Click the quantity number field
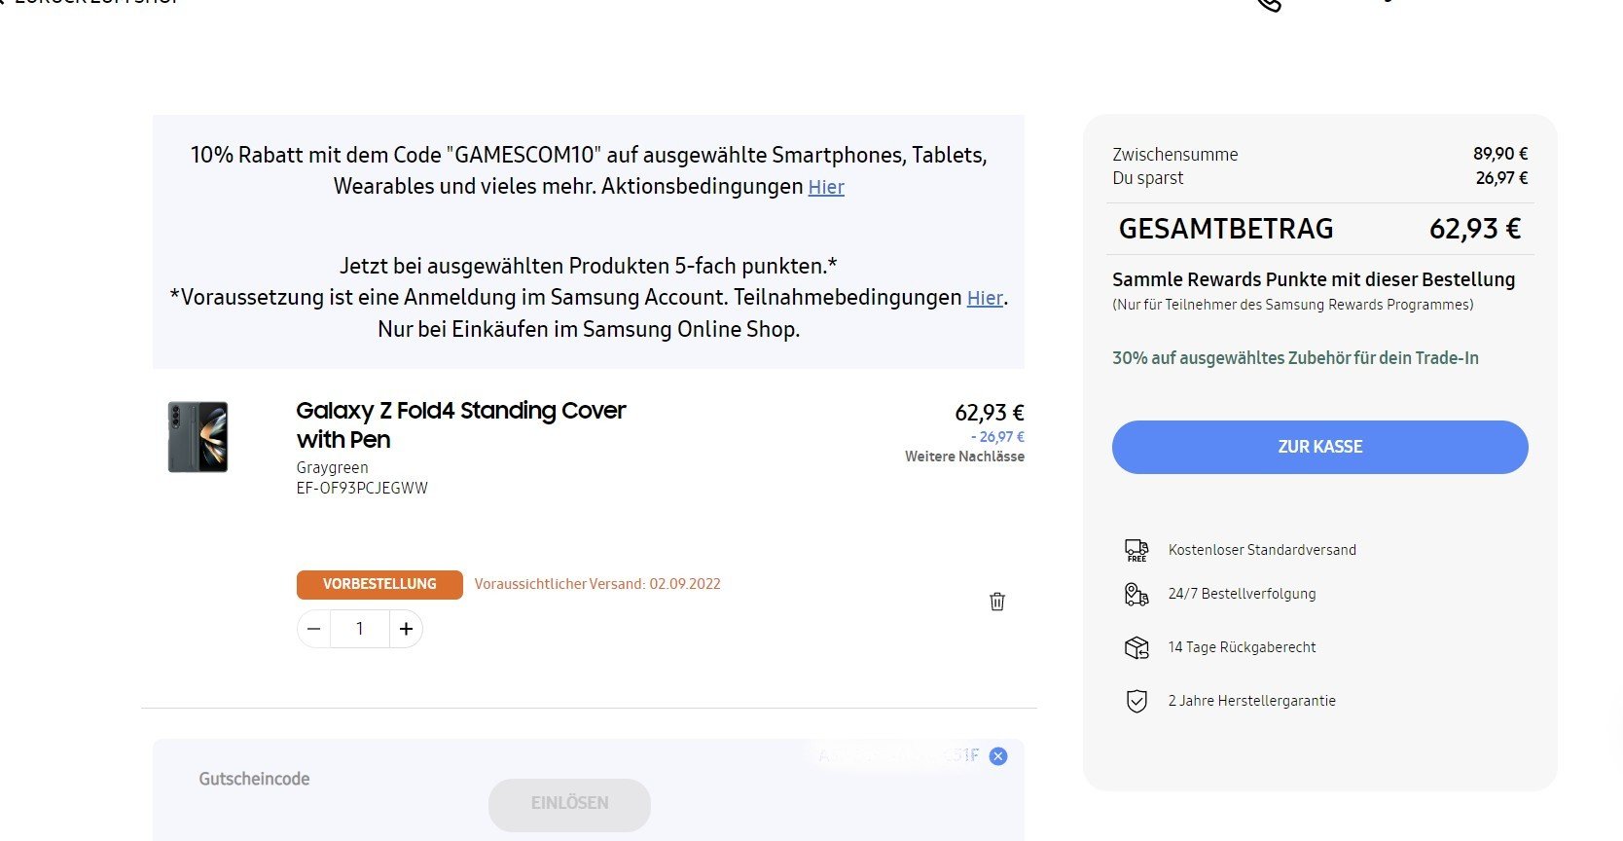This screenshot has width=1623, height=841. [360, 629]
